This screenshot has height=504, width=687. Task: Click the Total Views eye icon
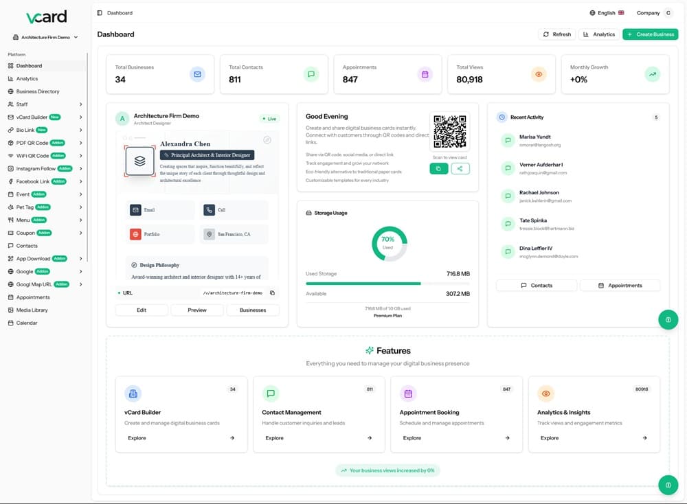click(x=539, y=74)
